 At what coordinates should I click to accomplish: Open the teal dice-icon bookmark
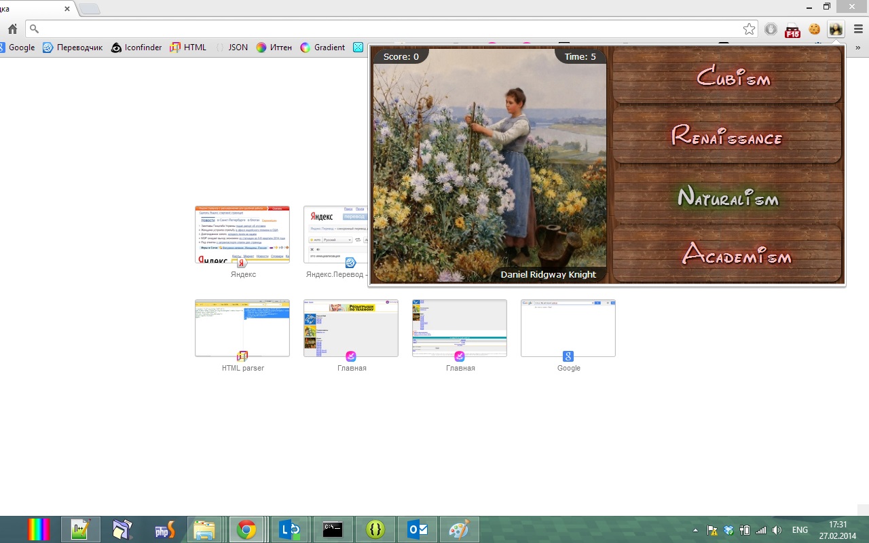pyautogui.click(x=358, y=48)
